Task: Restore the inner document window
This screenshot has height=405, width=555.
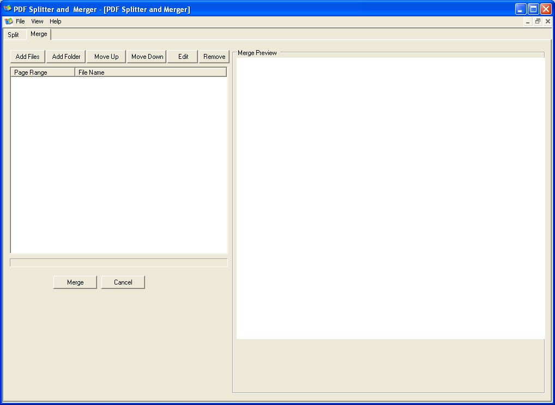Action: click(538, 22)
